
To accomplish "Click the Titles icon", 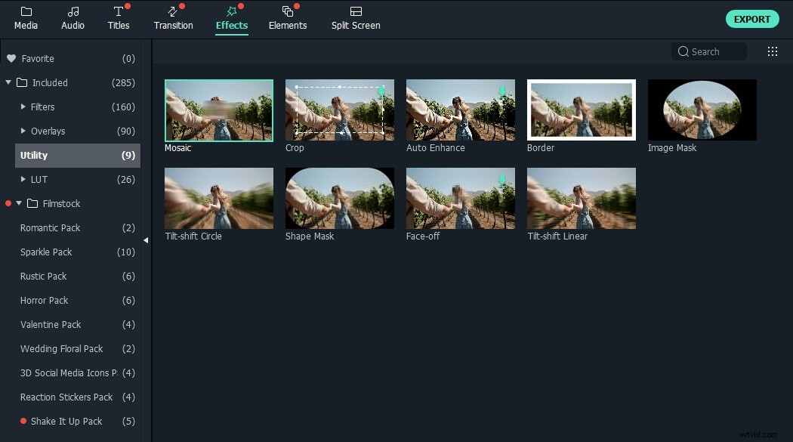I will [118, 18].
